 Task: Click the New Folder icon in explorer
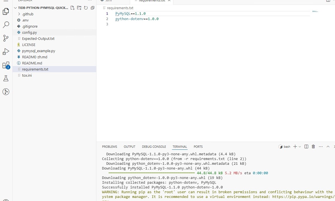[x=79, y=8]
